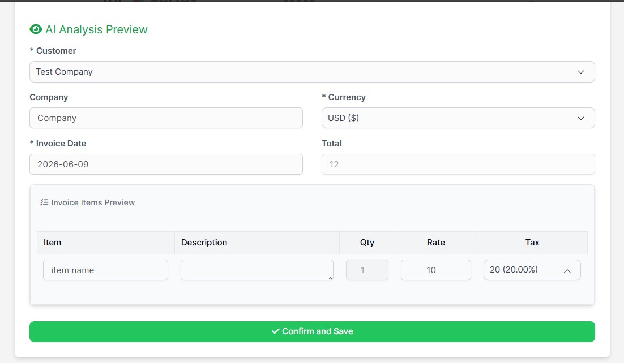Click the Description textarea resize handle
Screen dimensions: 624x363
330,277
